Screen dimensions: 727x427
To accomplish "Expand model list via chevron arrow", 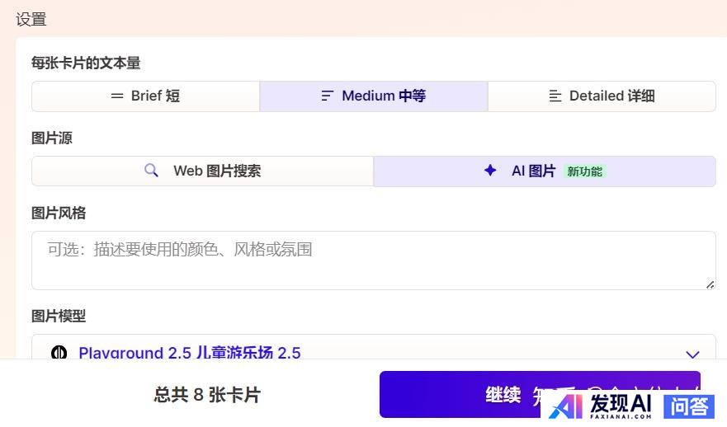I will click(692, 354).
